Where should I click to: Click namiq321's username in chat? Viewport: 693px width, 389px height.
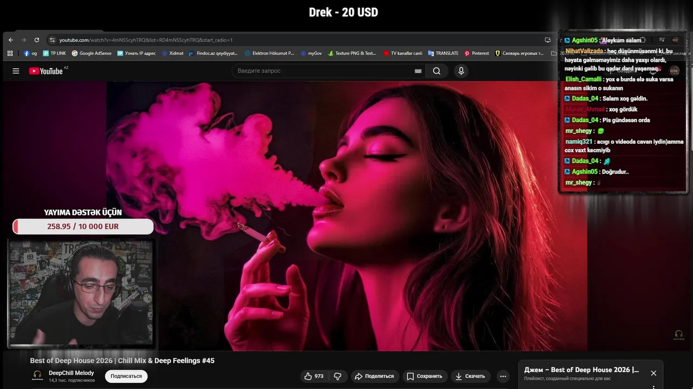[x=579, y=142]
